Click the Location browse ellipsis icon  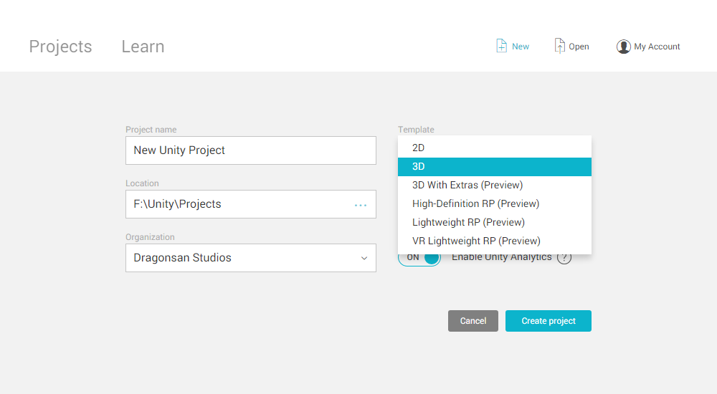pos(361,205)
